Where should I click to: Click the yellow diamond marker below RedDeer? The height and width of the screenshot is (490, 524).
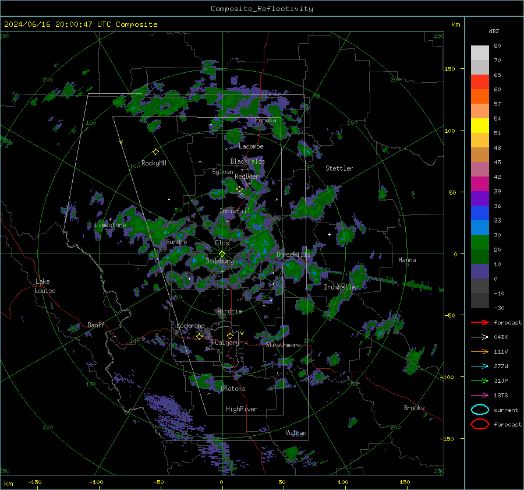coord(239,189)
